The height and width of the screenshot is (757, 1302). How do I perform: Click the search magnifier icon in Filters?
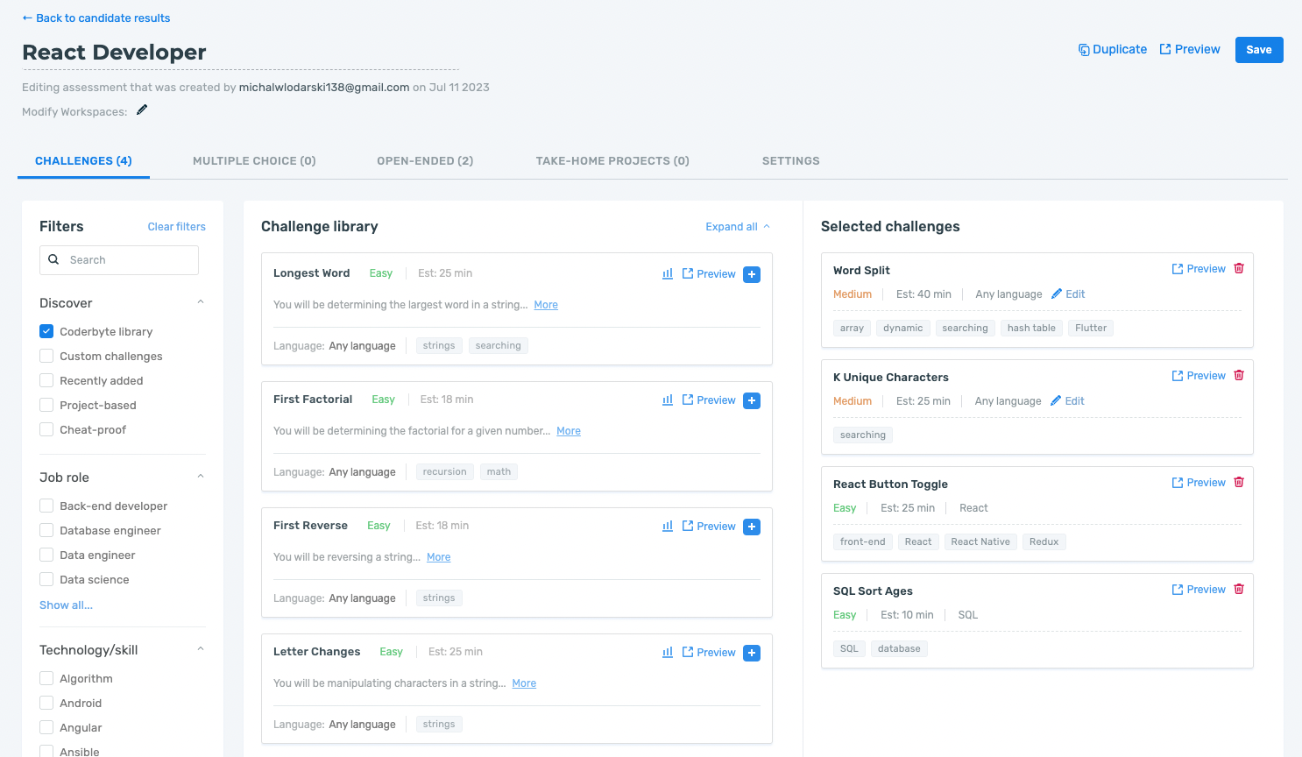tap(53, 259)
